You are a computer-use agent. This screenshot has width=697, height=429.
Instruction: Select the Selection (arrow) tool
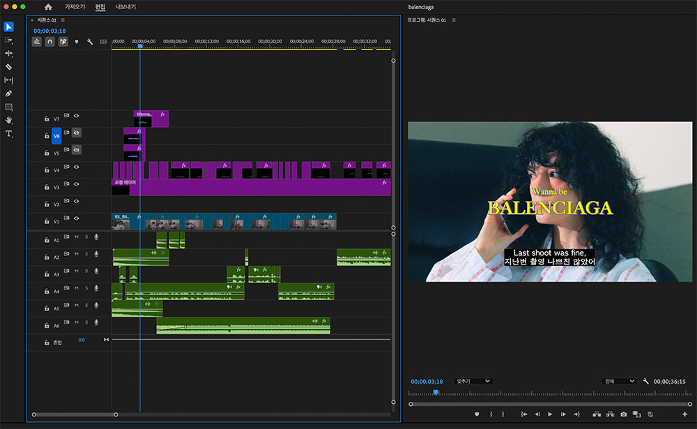point(9,27)
